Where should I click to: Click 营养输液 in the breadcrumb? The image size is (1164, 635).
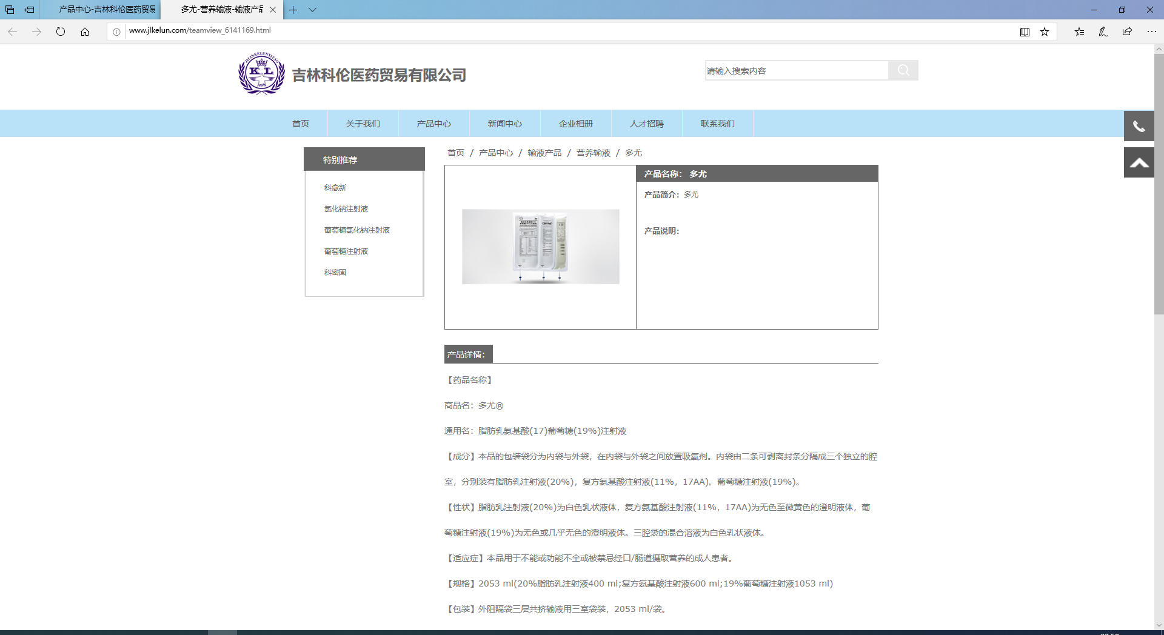593,153
